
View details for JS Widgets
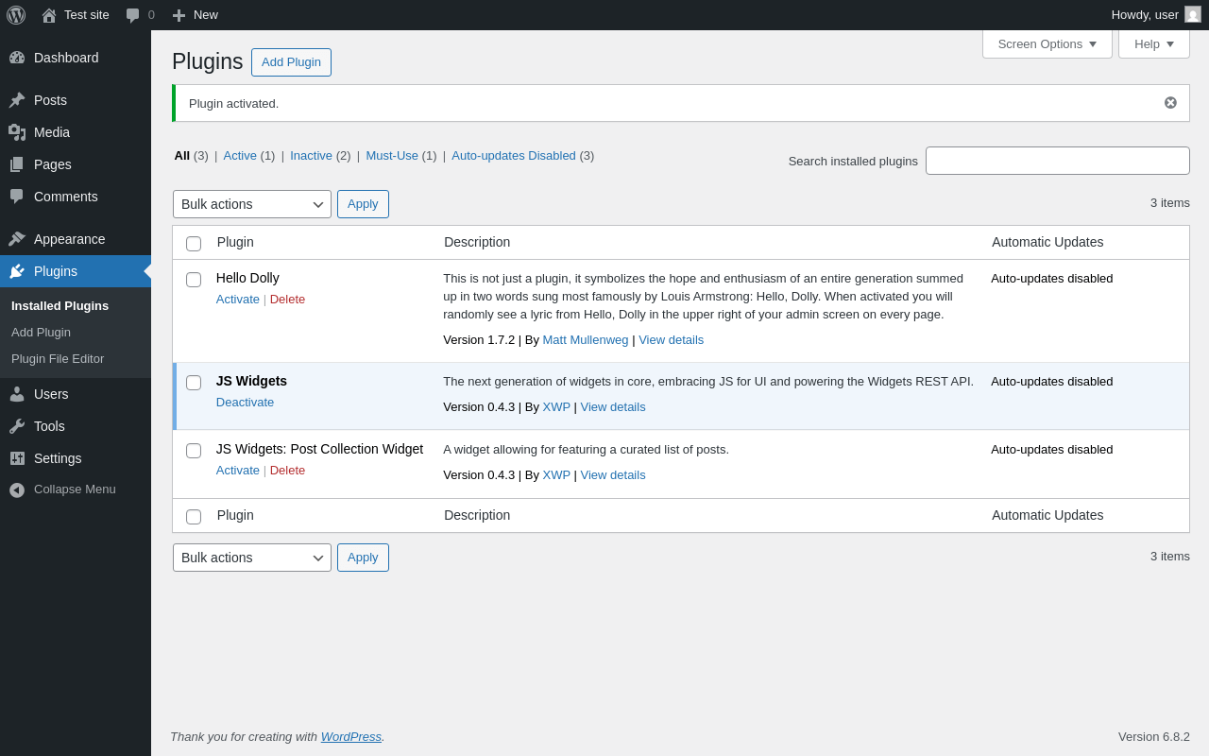[613, 407]
